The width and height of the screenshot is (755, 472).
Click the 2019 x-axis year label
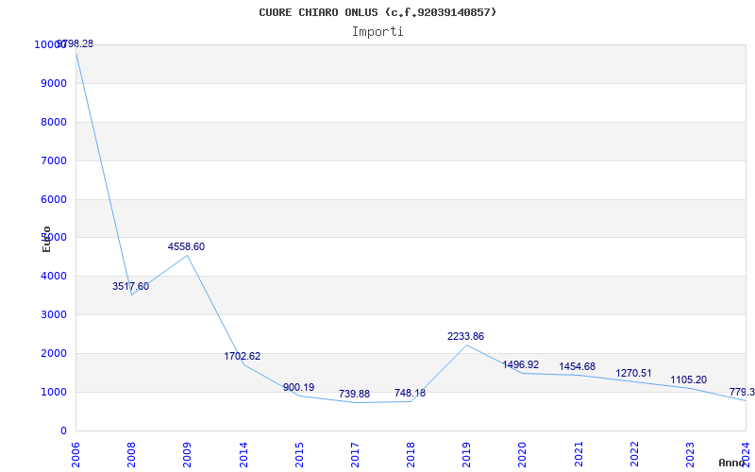coord(466,454)
